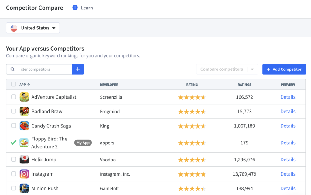Check the AdVenture Capitalist checkbox
Screen dimensions: 311x195
pos(14,97)
